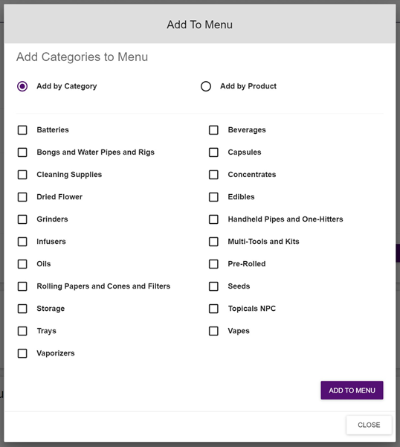Select the Add by Category radio button

22,86
